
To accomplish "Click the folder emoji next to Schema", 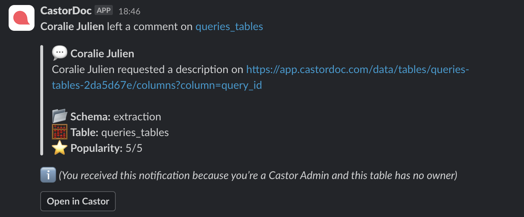I will 60,116.
